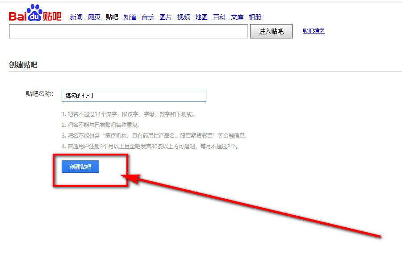Open the 知道 link

coord(130,17)
